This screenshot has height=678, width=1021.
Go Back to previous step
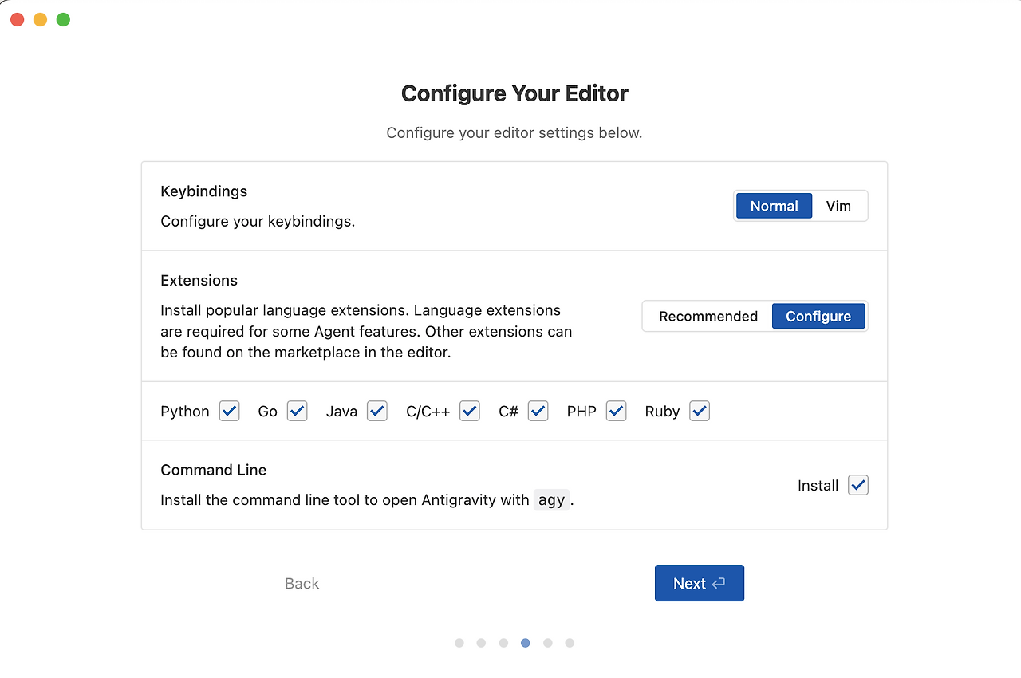302,584
